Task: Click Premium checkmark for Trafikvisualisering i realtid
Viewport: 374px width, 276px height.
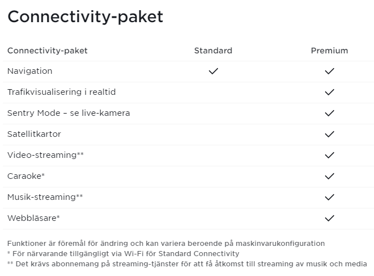Action: (x=329, y=92)
